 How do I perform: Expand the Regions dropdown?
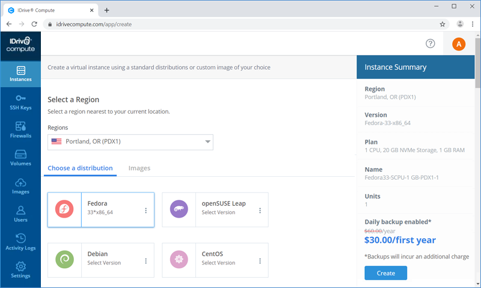coord(130,142)
